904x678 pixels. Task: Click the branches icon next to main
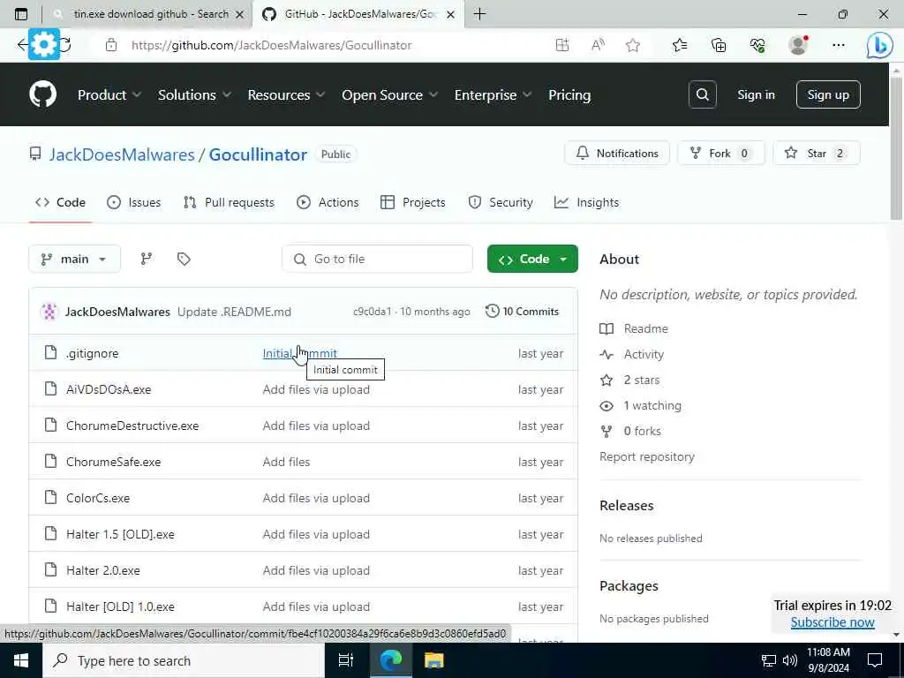(x=147, y=259)
